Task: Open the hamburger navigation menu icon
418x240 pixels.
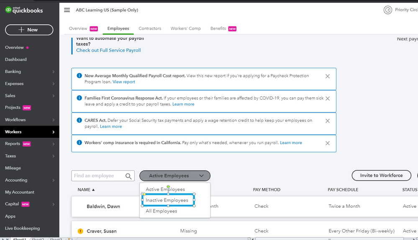Action: pyautogui.click(x=67, y=10)
